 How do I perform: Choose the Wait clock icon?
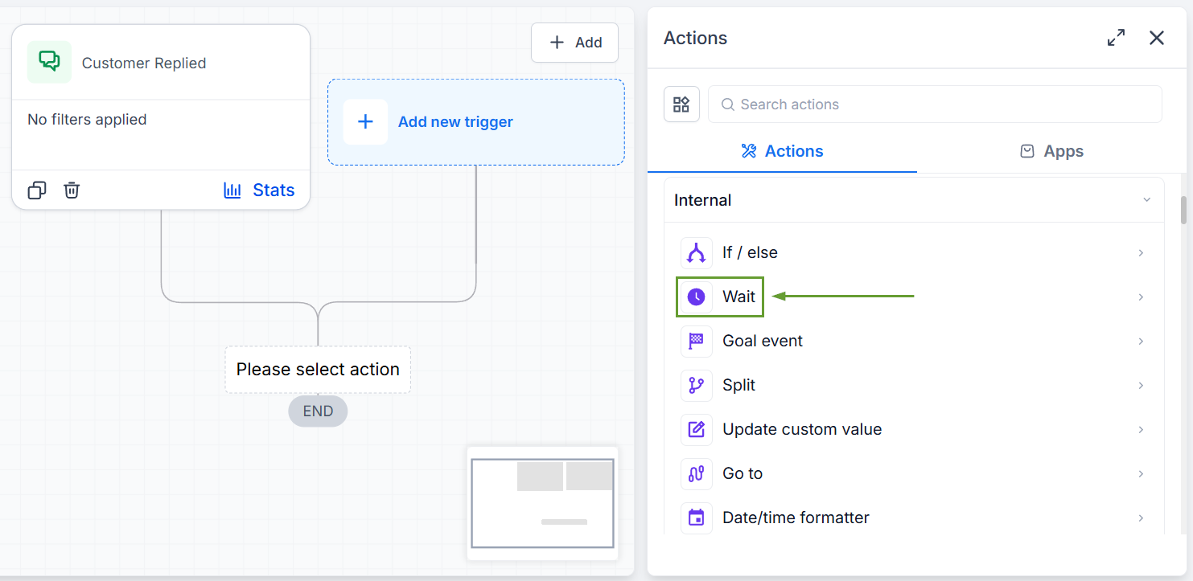(696, 297)
